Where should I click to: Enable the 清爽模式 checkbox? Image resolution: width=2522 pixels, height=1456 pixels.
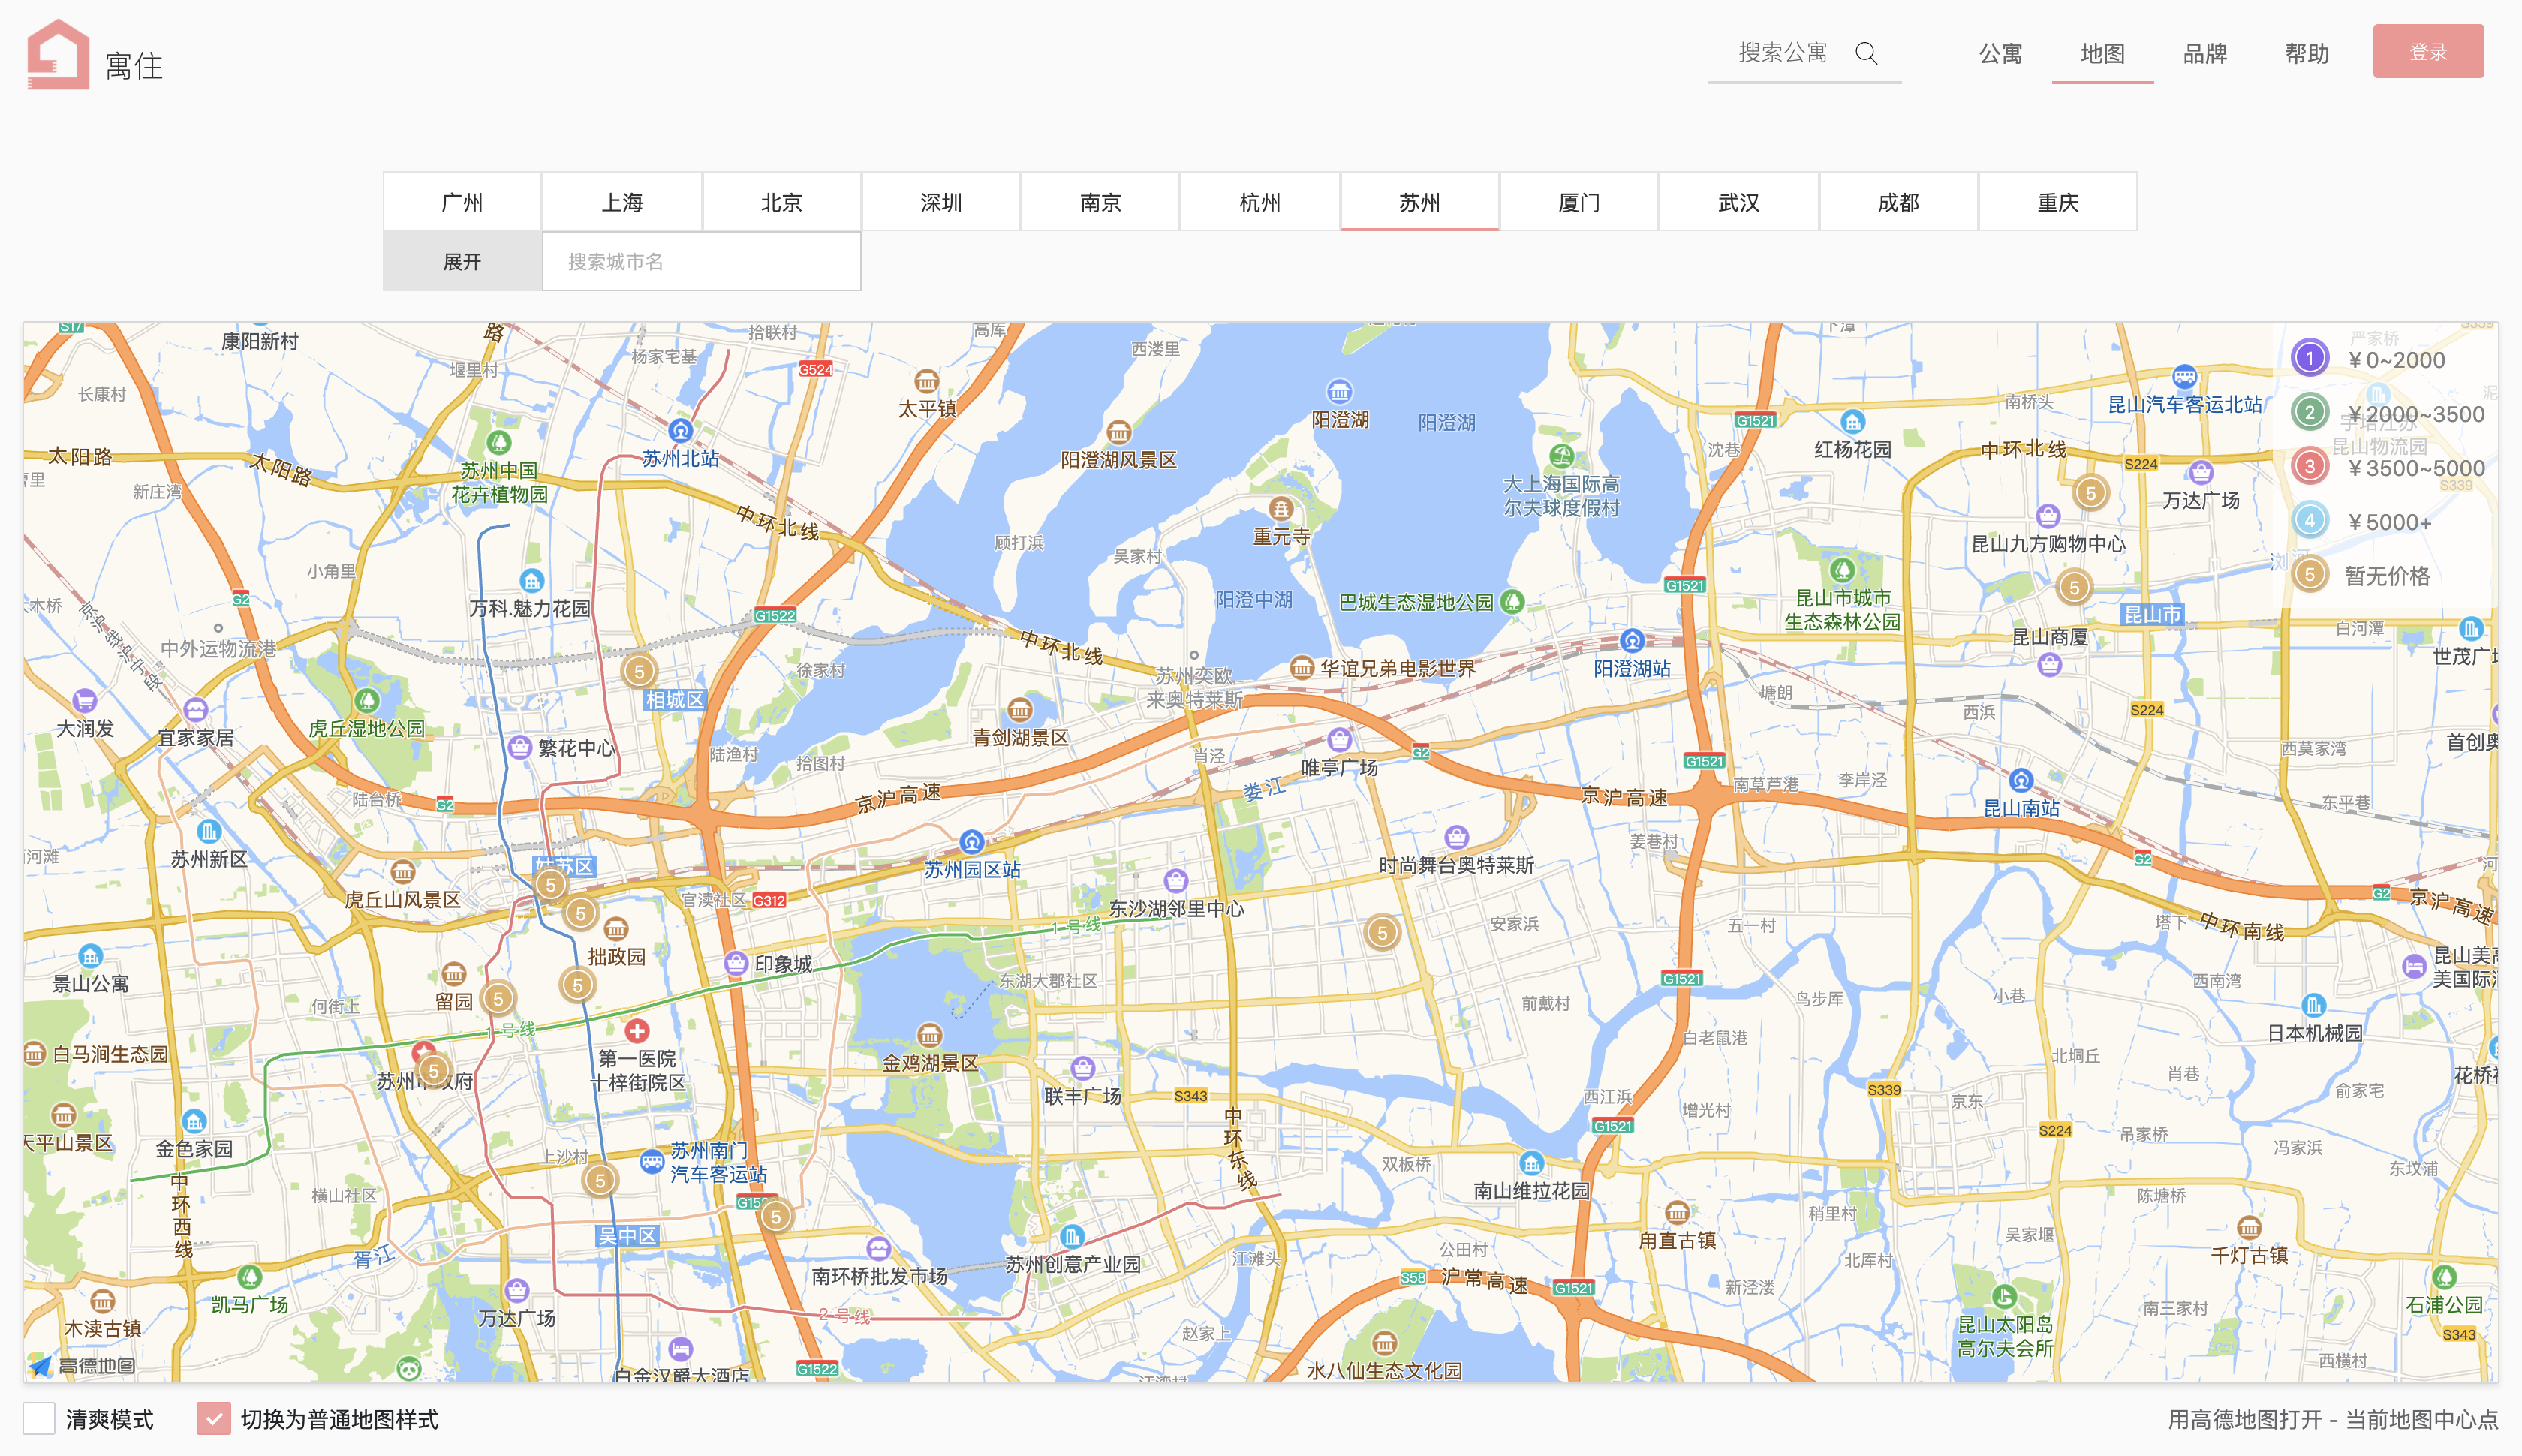coord(39,1418)
